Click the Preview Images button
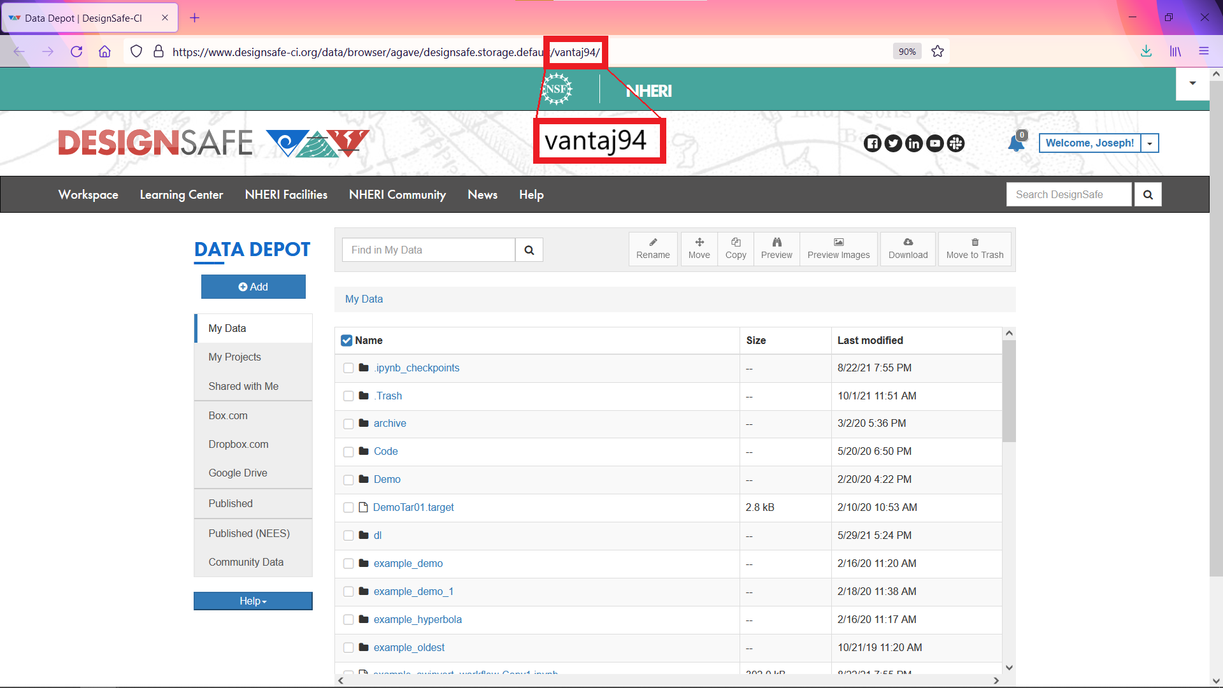 coord(838,249)
